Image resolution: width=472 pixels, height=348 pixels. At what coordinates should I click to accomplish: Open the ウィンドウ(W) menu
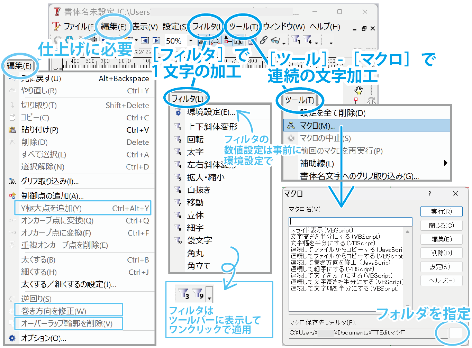[x=284, y=27]
